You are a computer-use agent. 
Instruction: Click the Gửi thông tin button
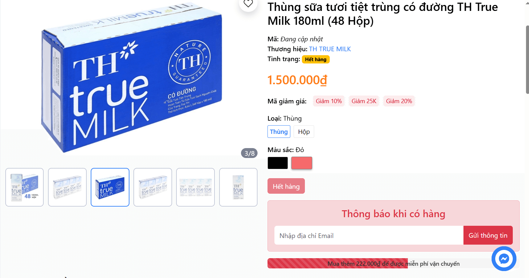488,235
